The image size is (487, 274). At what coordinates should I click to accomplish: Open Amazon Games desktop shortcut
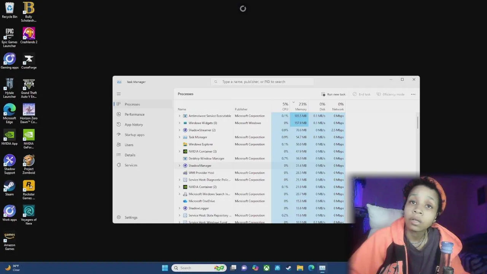pos(10,241)
